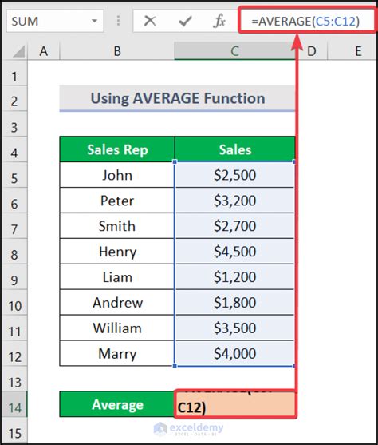
Task: Select row 14 header
Action: 14,404
